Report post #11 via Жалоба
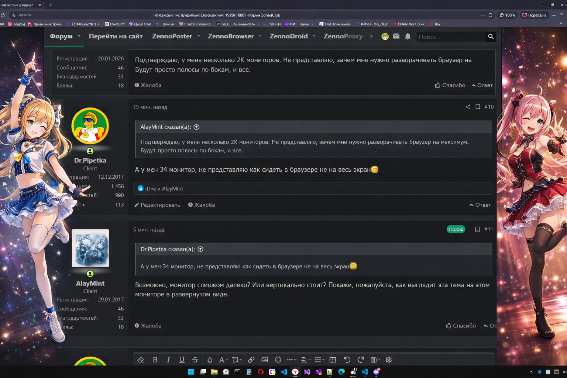This screenshot has width=567, height=378. pos(148,326)
